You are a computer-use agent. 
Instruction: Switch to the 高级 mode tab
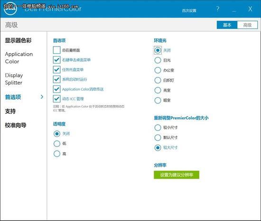[247, 25]
